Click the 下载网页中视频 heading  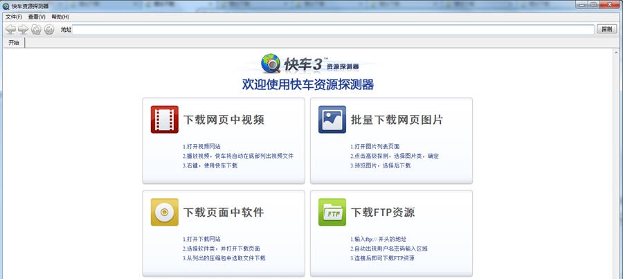[x=224, y=120]
